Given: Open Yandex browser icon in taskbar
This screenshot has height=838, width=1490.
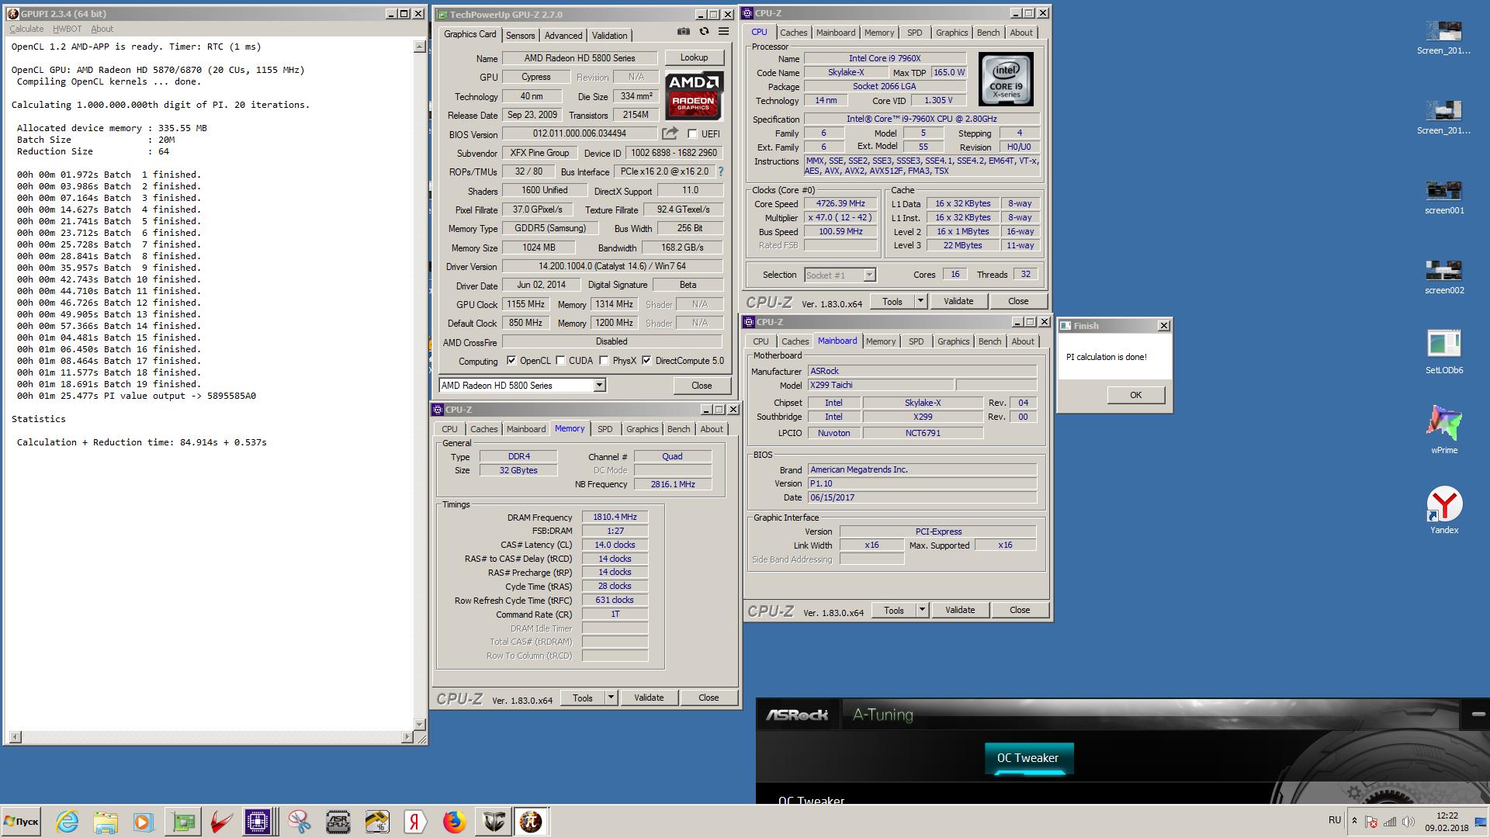Looking at the screenshot, I should click(x=415, y=822).
